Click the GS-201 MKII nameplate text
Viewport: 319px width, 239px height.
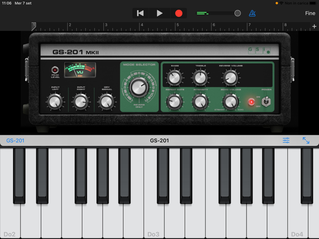76,52
